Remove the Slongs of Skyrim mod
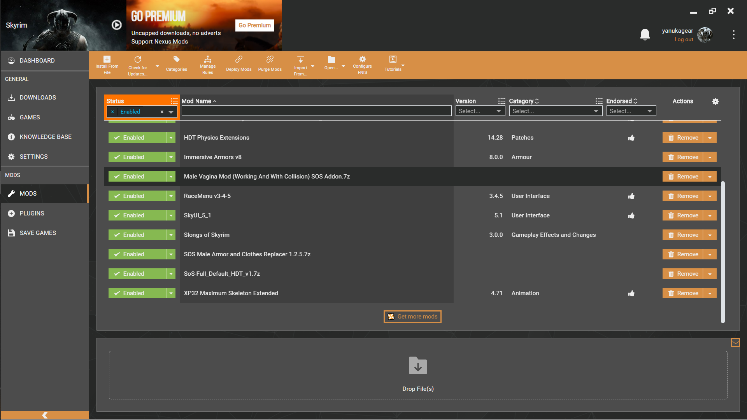This screenshot has height=420, width=747. click(x=683, y=235)
